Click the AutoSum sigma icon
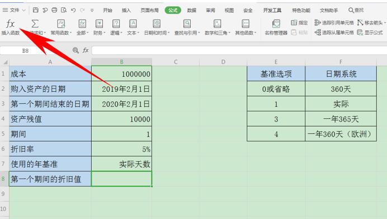This screenshot has width=387, height=219. tap(35, 24)
